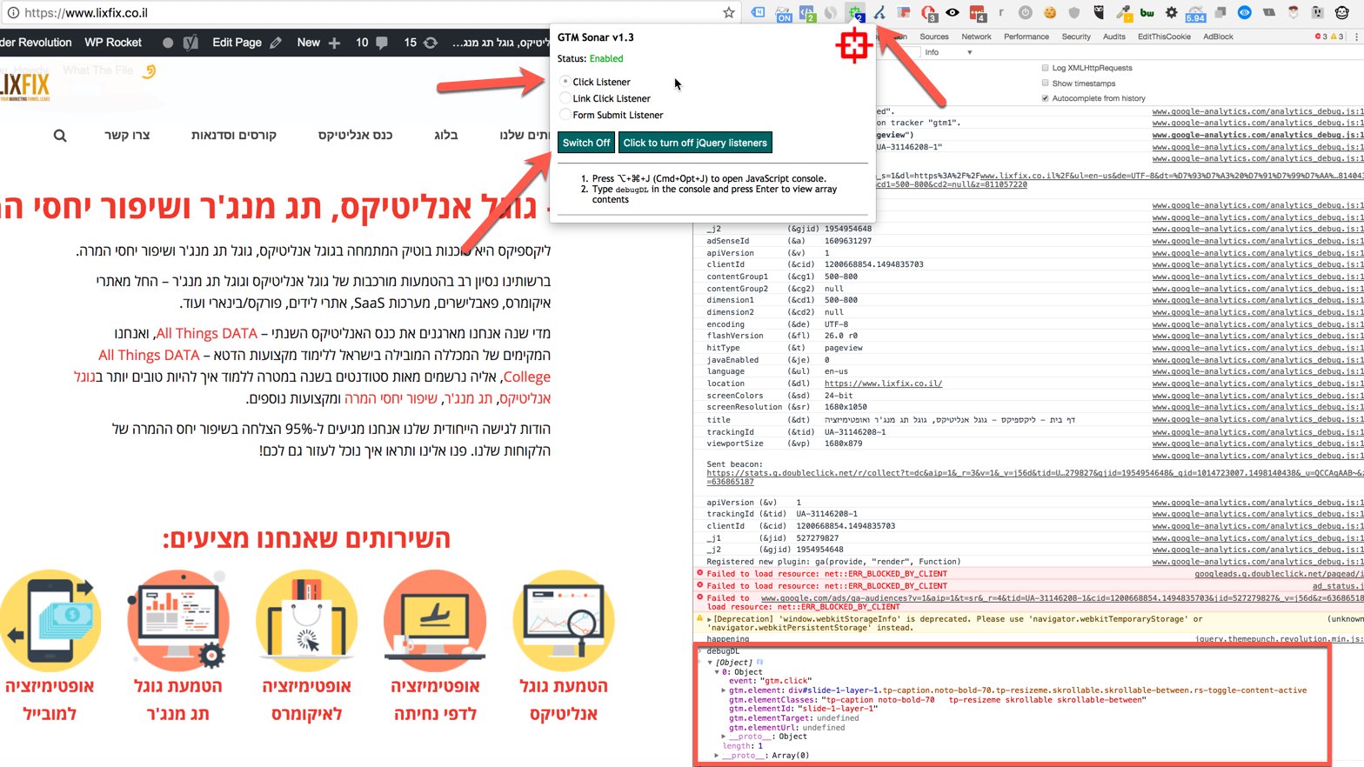The image size is (1364, 767).
Task: Switch to the Network tab
Action: point(976,37)
